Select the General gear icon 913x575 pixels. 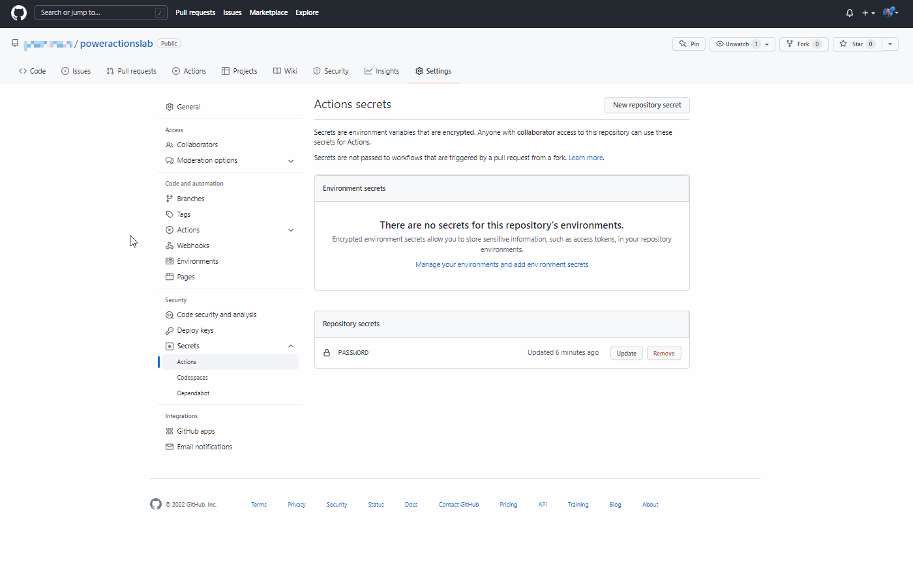tap(169, 106)
